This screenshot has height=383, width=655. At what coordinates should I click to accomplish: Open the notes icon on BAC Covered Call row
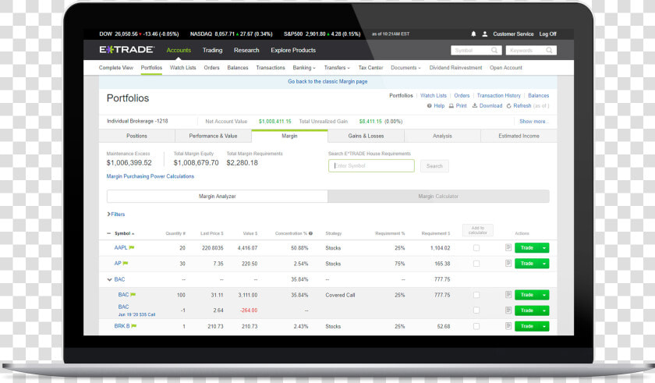click(x=508, y=294)
